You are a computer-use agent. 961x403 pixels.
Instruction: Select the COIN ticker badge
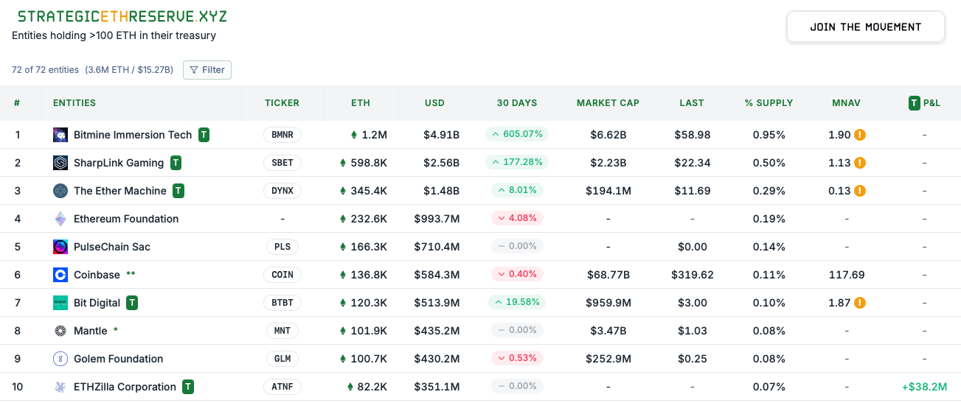coord(282,275)
